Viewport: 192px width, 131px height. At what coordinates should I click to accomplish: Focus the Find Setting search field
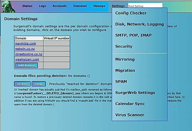coord(145,5)
